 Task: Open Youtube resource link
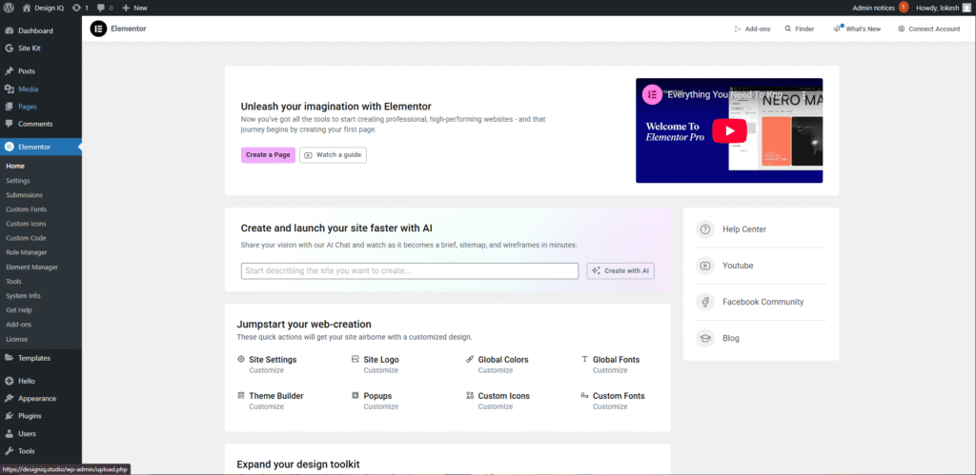pyautogui.click(x=738, y=266)
